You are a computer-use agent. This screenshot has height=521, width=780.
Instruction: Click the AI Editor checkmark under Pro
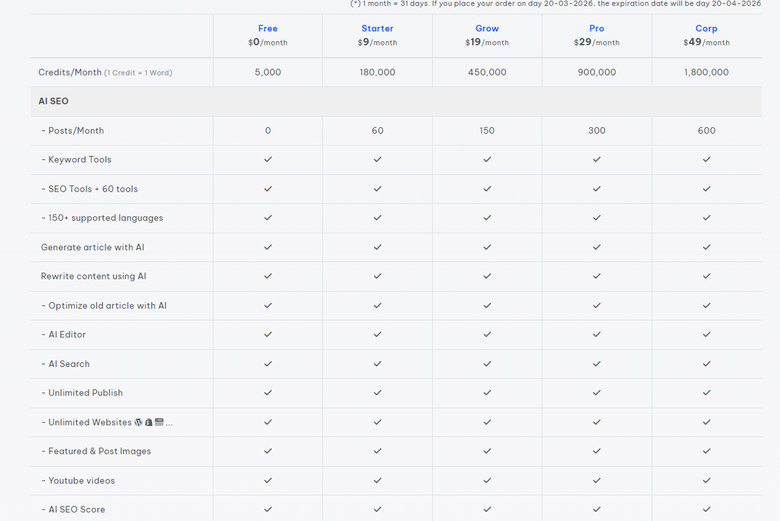[x=597, y=334]
